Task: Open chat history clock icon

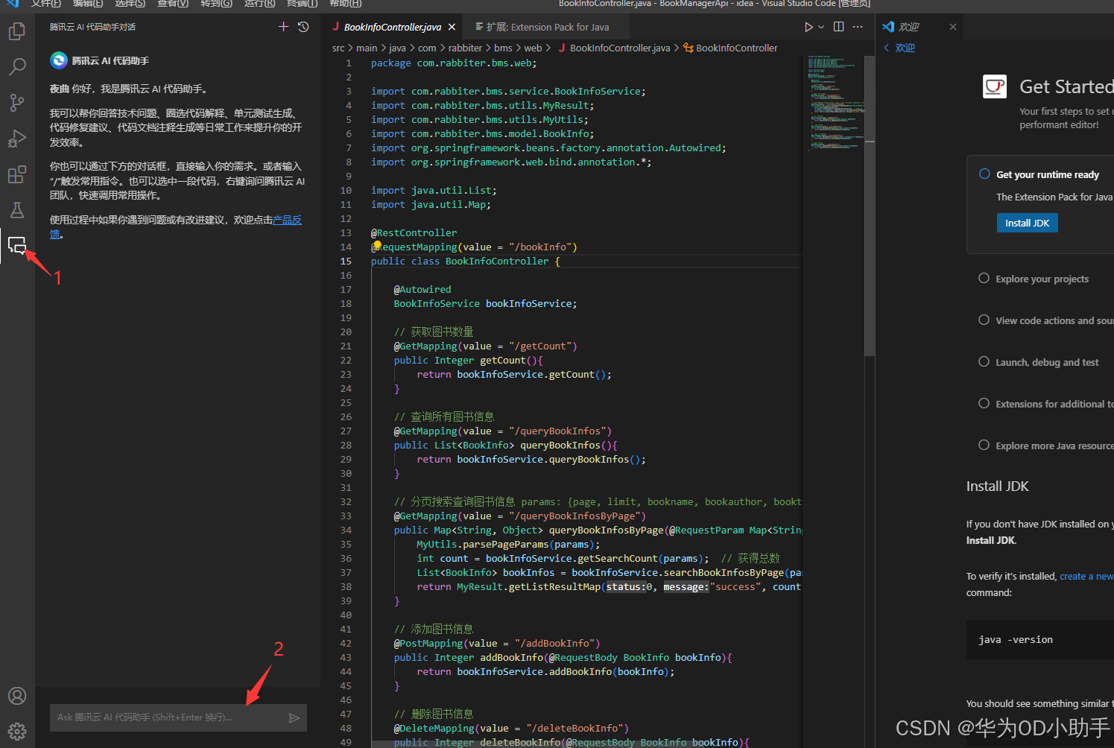Action: point(303,27)
